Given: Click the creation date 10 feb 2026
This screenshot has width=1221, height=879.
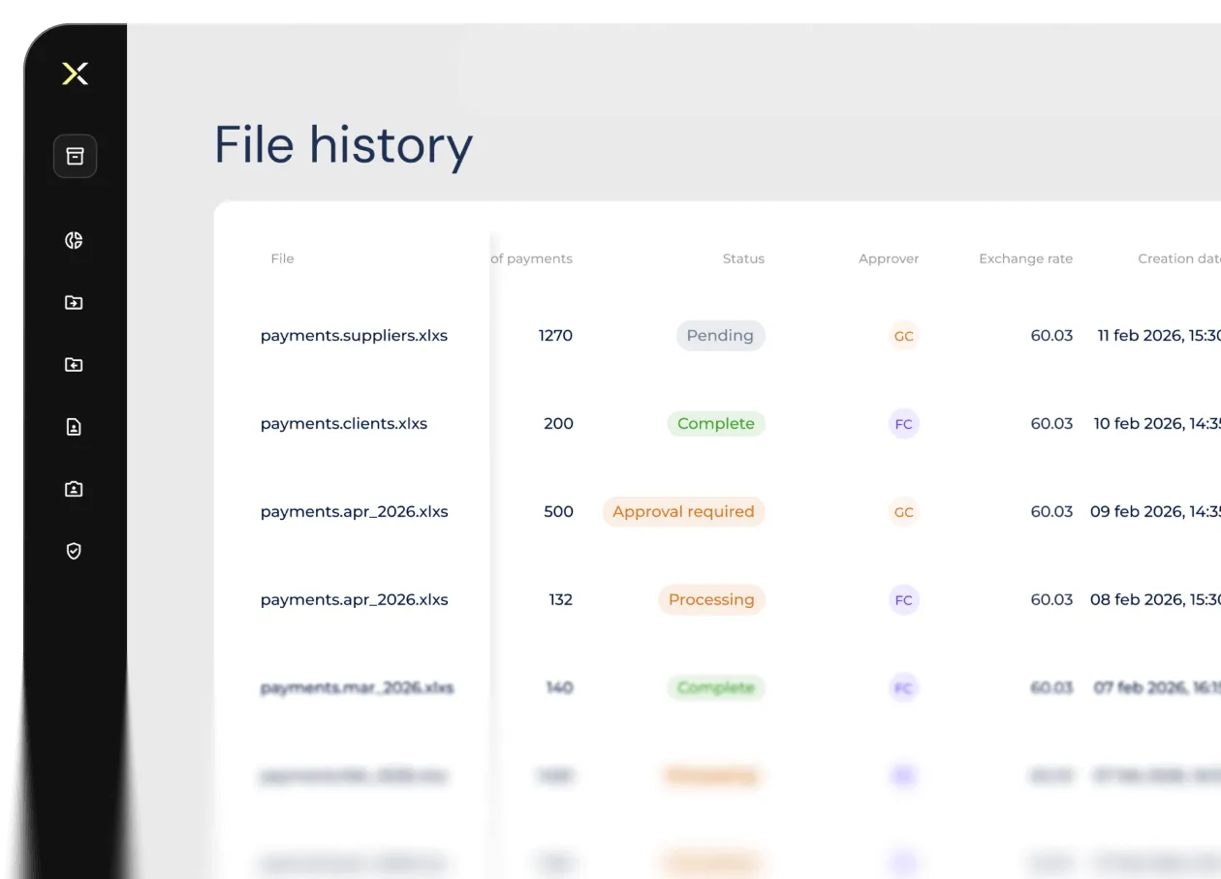Looking at the screenshot, I should (x=1157, y=424).
